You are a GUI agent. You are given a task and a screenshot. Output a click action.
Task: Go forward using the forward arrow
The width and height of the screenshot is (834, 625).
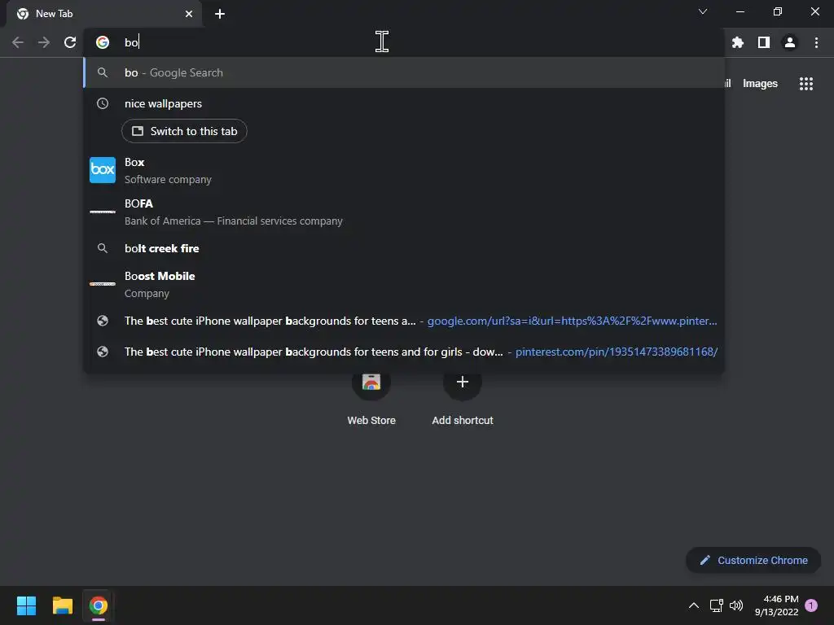44,42
